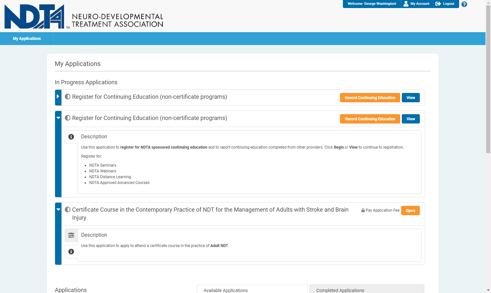Click the status icon on the collapsed Register row
This screenshot has height=293, width=491.
pyautogui.click(x=68, y=97)
